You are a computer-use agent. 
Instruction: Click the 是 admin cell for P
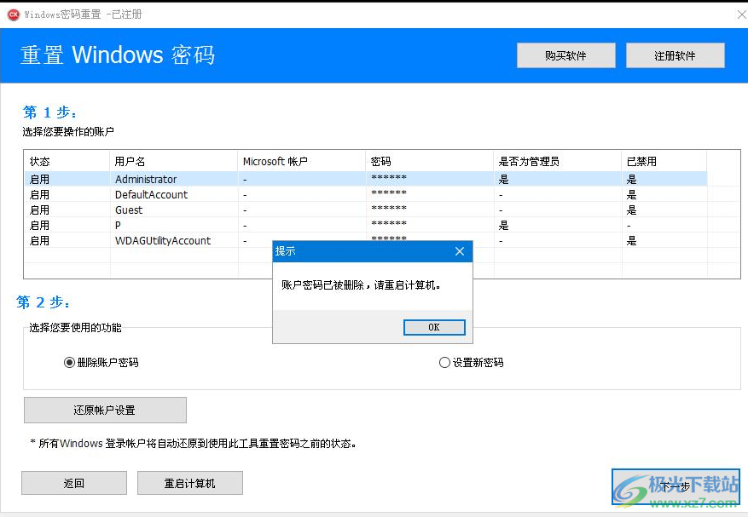point(504,226)
